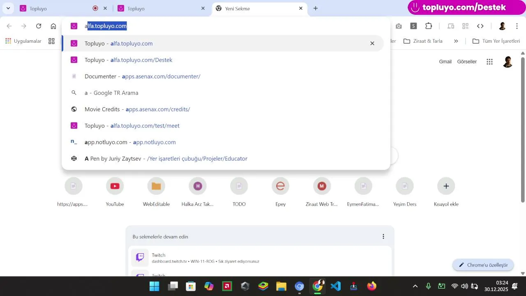Viewport: 526px width, 296px height.
Task: Open the Görseller link
Action: (467, 62)
